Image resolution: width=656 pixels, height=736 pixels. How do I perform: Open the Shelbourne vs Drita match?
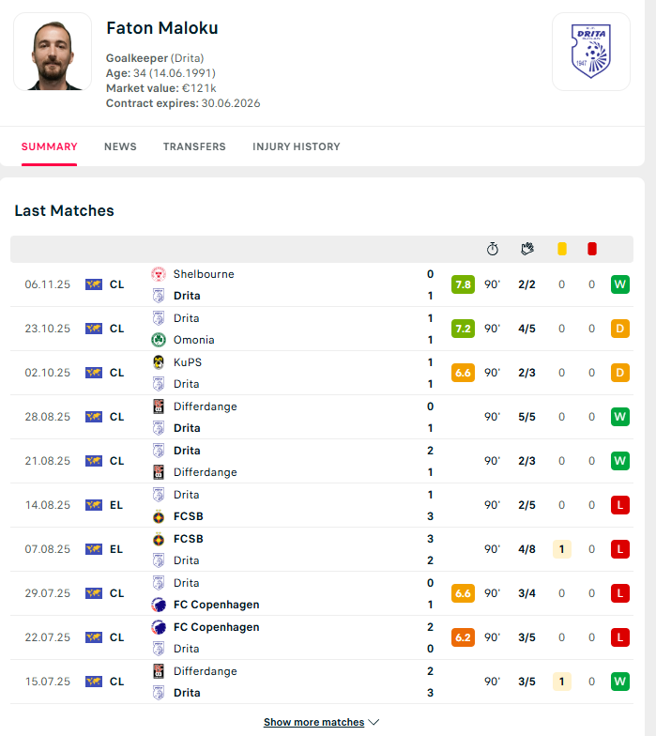282,284
